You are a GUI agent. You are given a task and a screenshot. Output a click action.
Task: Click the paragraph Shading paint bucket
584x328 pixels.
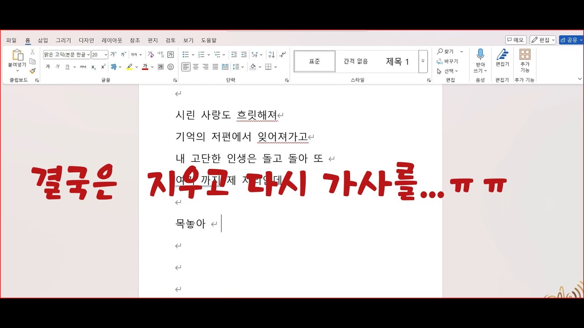[253, 67]
